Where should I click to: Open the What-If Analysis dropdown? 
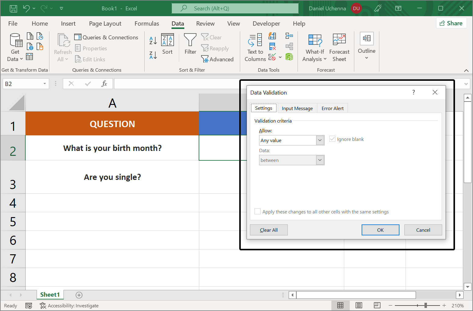click(x=314, y=47)
